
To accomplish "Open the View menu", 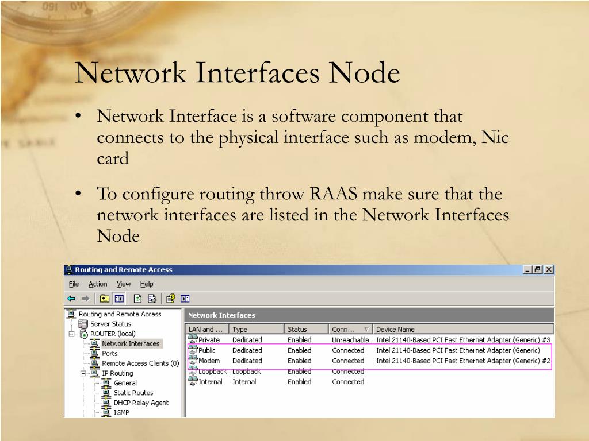I will tap(124, 284).
